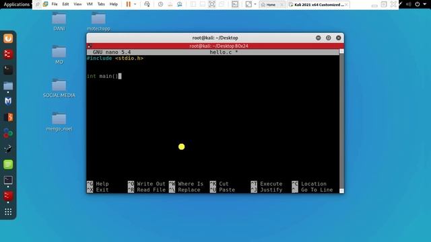The height and width of the screenshot is (242, 431).
Task: Open the red terminal icon near the dock bottom
Action: click(x=8, y=196)
